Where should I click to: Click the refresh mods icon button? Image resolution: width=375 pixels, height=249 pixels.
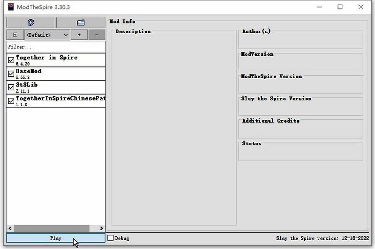pos(30,22)
